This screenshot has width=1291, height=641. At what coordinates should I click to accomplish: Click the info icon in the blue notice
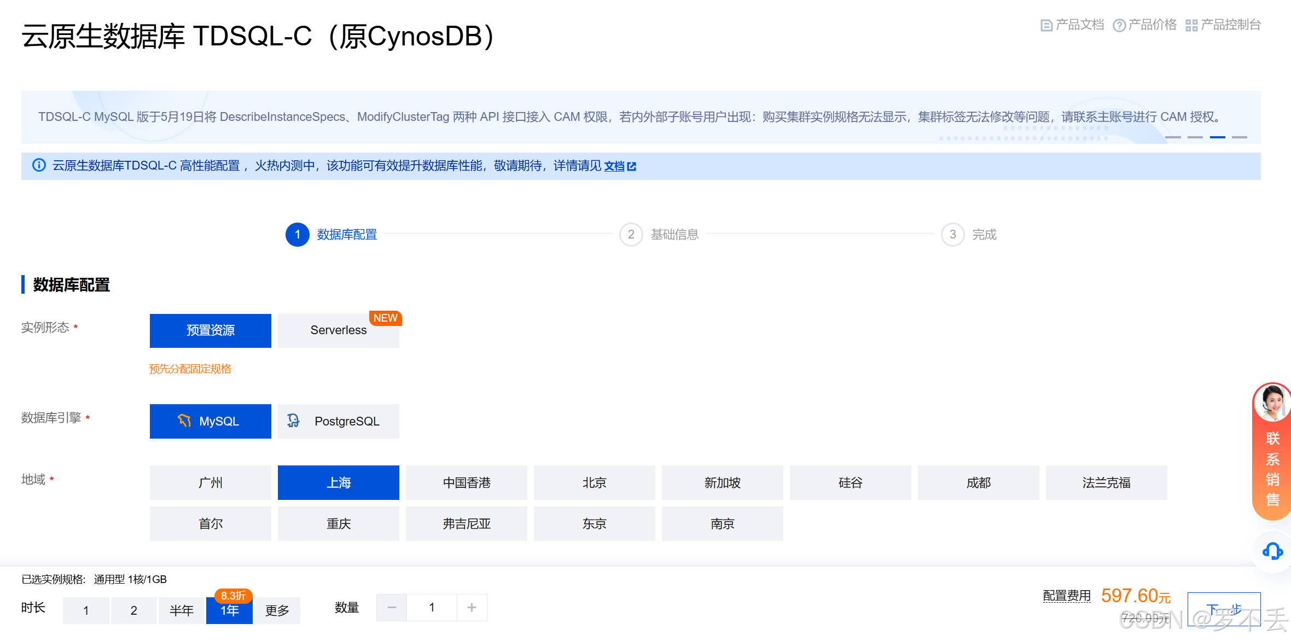click(x=39, y=165)
